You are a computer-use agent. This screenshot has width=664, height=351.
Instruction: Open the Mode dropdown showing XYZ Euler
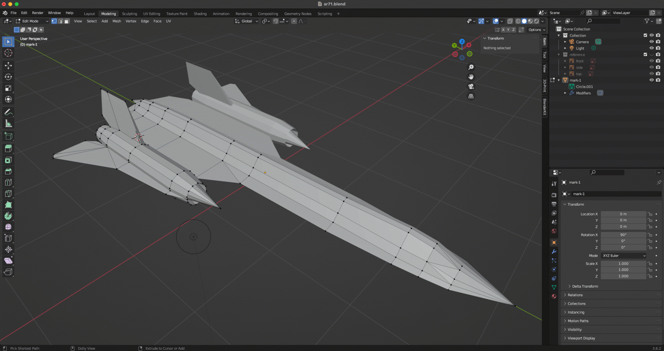[x=624, y=255]
